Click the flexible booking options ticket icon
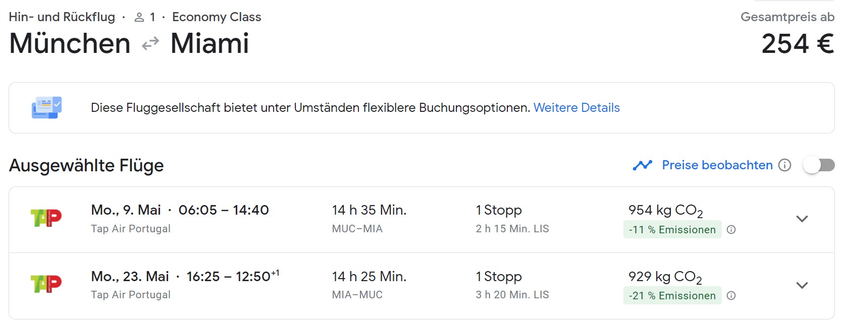Screen dimensions: 844x328 point(46,108)
